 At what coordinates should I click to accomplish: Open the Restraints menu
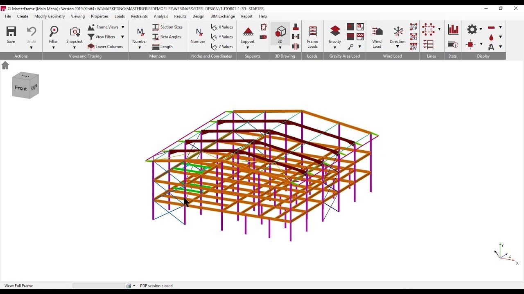[139, 16]
